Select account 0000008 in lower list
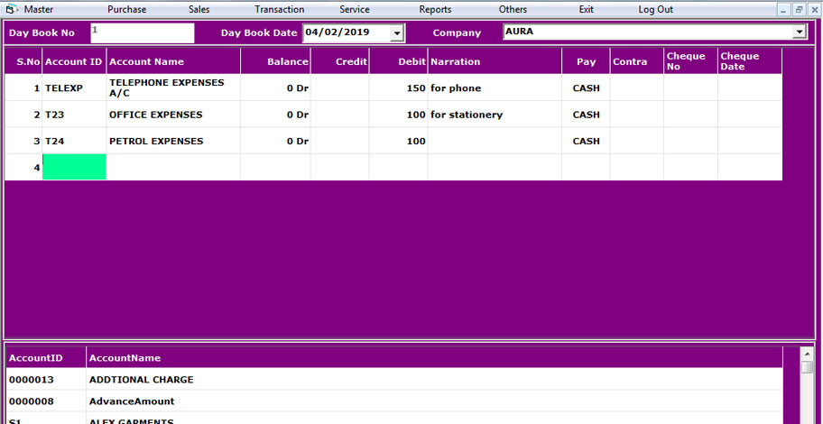 point(46,401)
